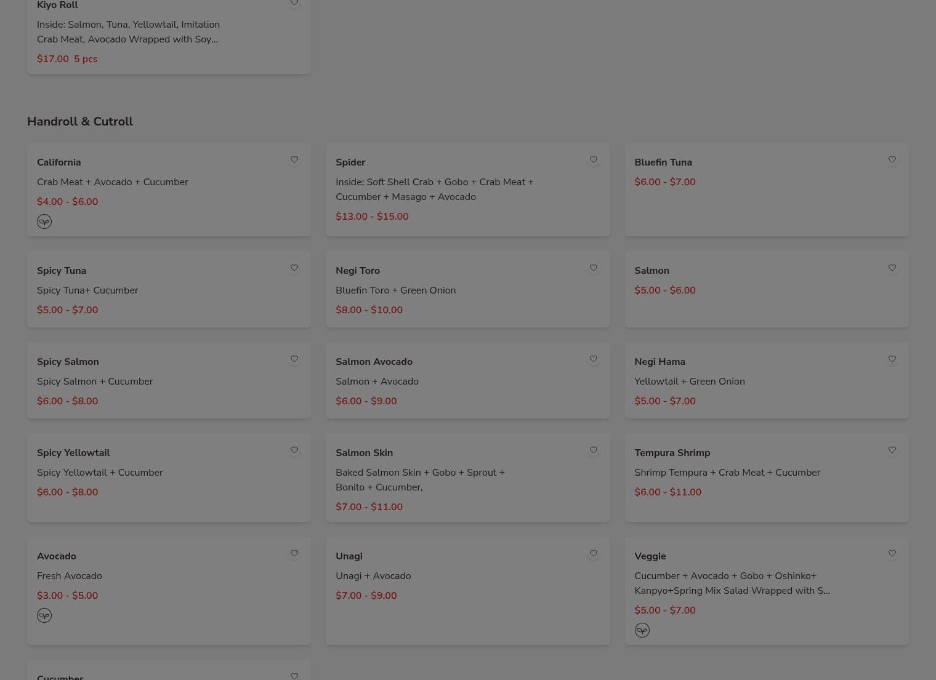Click the heart on Spicy Tuna card
Image resolution: width=936 pixels, height=680 pixels.
coord(294,268)
